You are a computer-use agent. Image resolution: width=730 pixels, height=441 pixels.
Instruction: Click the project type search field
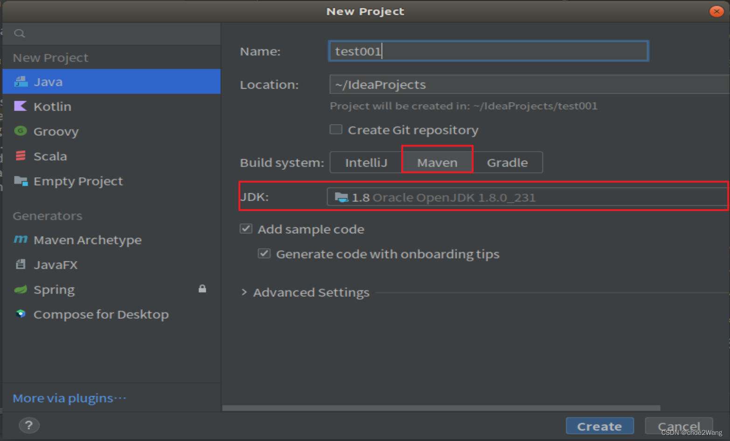[111, 33]
